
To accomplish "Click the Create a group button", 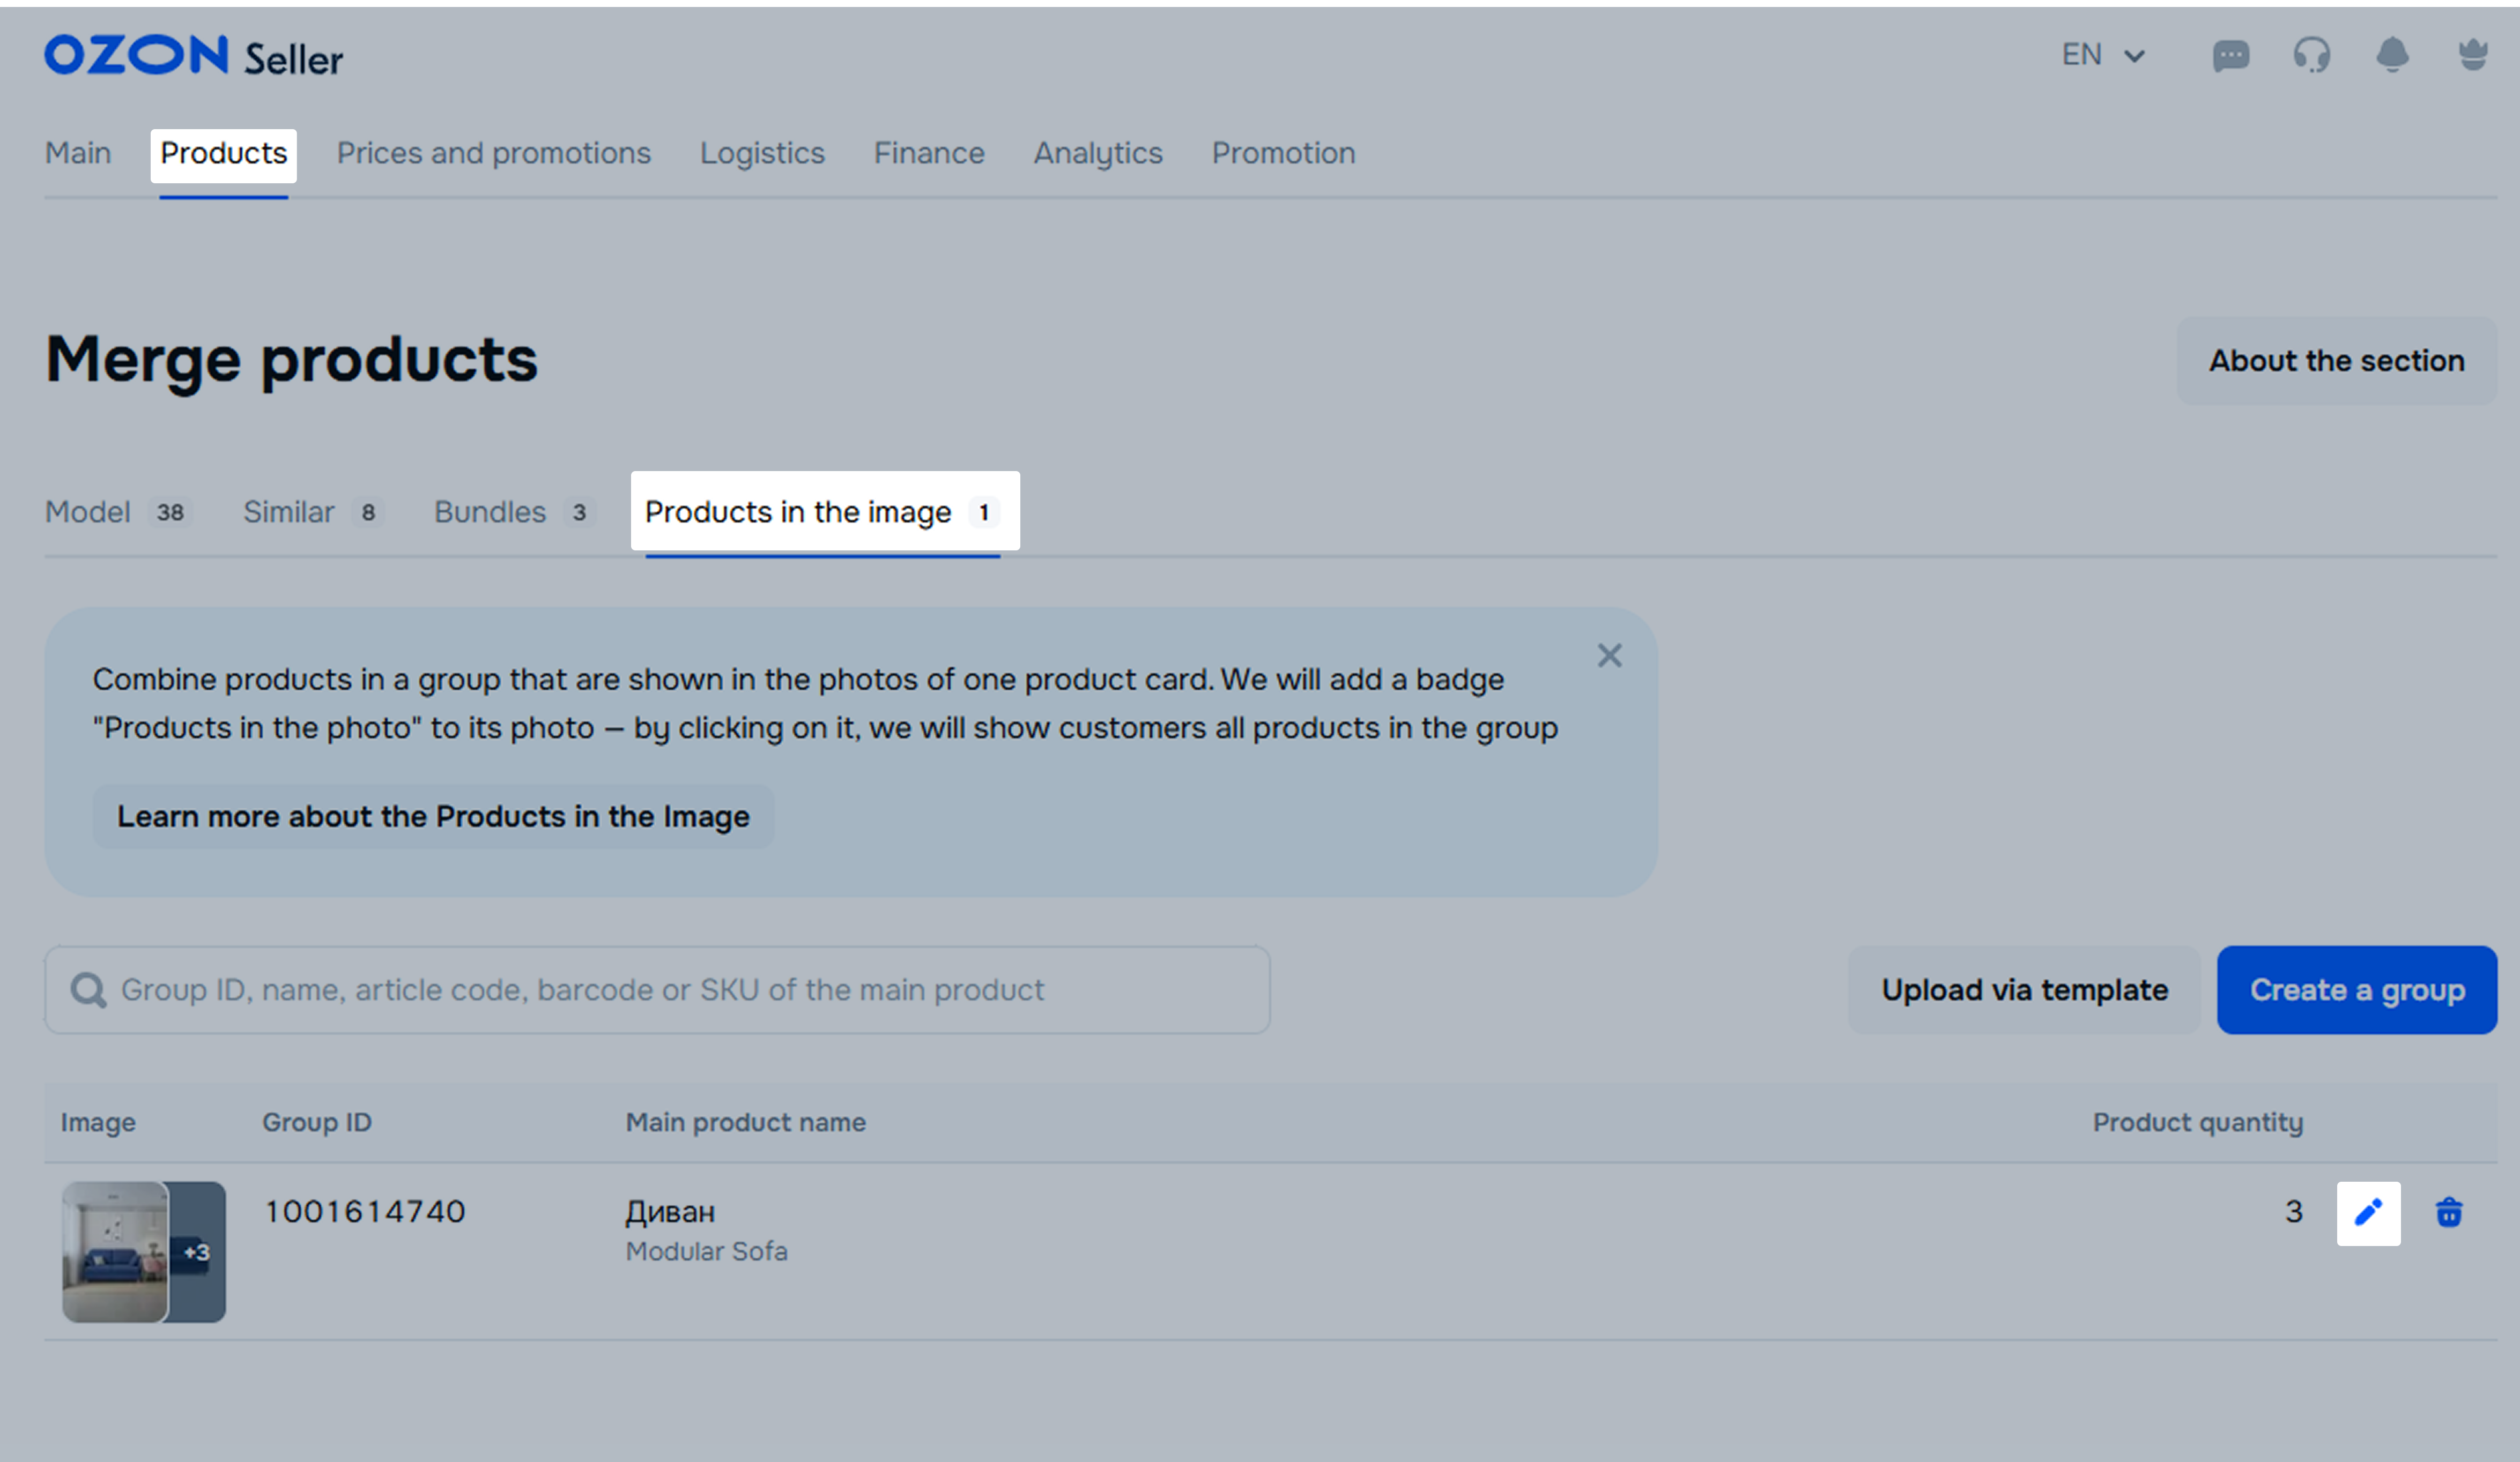I will click(x=2356, y=990).
